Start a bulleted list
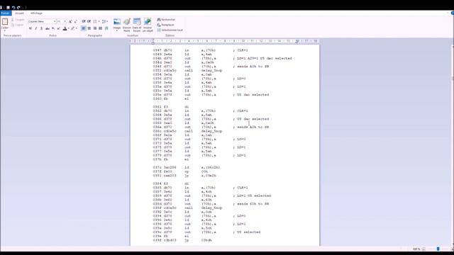Viewport: 454px width, 255px height. (x=95, y=21)
